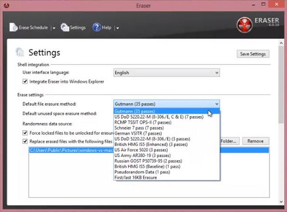Select German VSITR (7 passes)
This screenshot has width=287, height=212.
(x=167, y=133)
